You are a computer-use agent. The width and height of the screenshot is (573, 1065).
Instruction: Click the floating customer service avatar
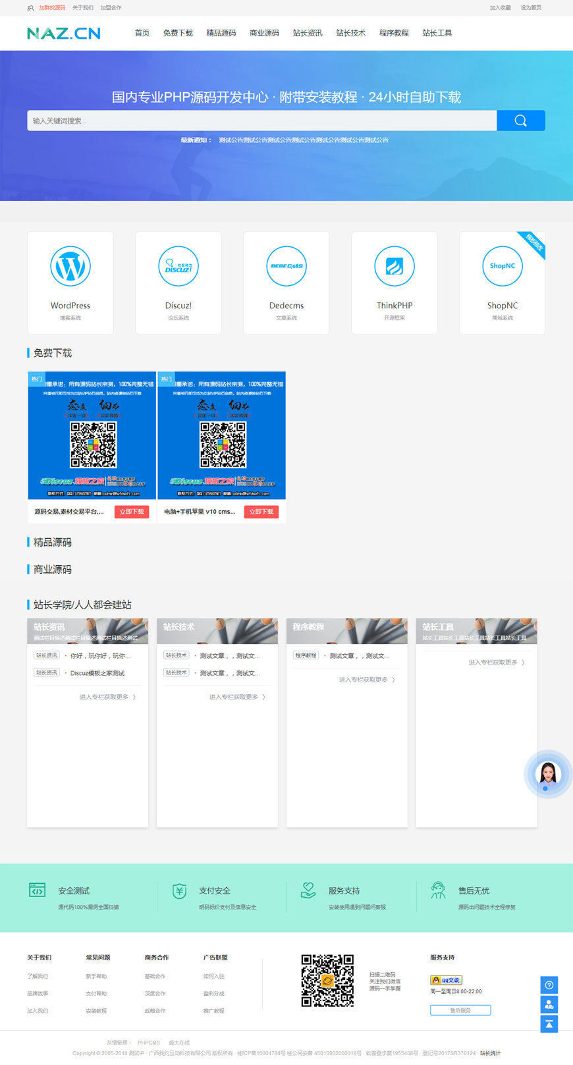[548, 774]
